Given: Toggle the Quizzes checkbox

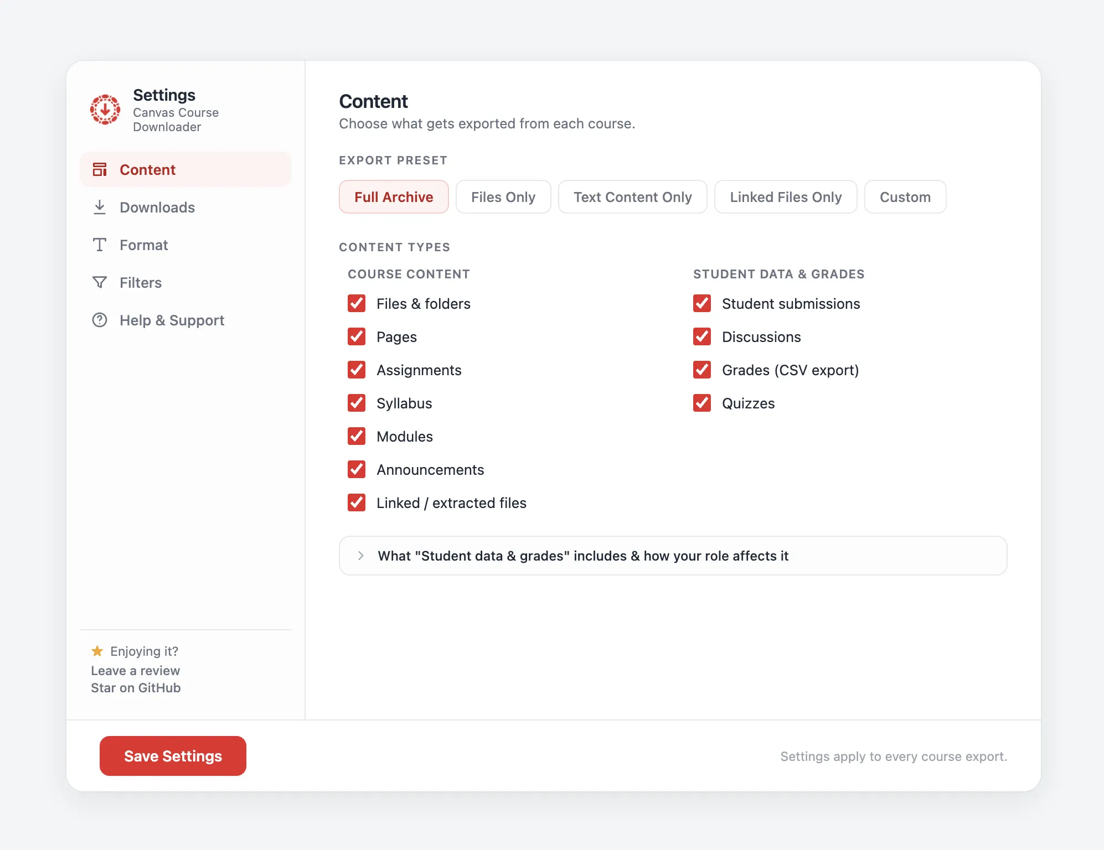Looking at the screenshot, I should [702, 403].
